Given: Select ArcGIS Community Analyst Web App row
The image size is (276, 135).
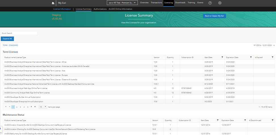Looking at the screenshot, I should pos(139,93).
